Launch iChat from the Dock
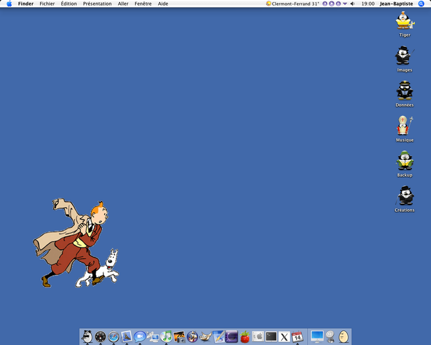The image size is (431, 345). (x=140, y=337)
